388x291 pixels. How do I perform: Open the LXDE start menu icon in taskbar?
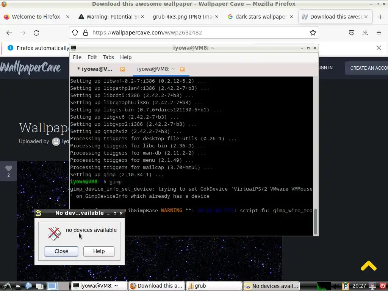[x=7, y=286]
